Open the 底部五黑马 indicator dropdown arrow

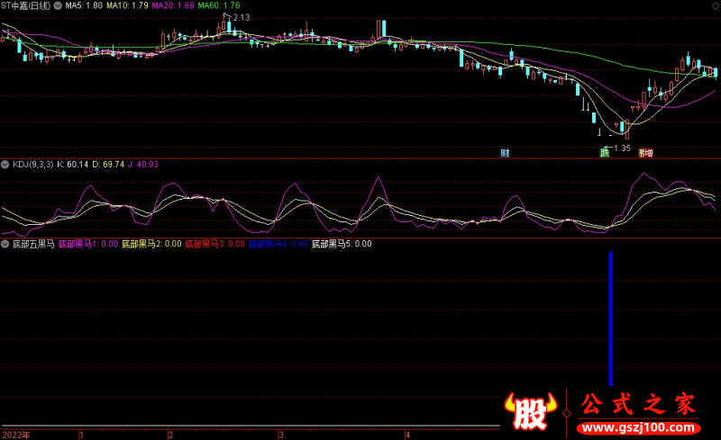pyautogui.click(x=5, y=244)
